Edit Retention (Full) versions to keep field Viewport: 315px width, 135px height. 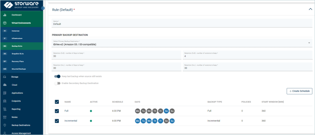tap(247, 55)
